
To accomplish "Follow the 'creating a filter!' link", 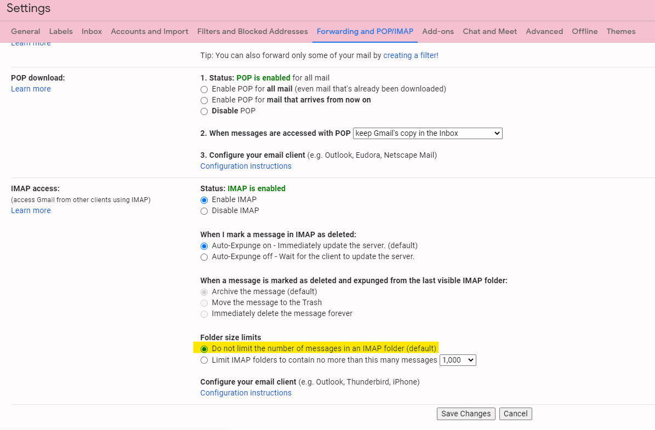I will coord(411,55).
